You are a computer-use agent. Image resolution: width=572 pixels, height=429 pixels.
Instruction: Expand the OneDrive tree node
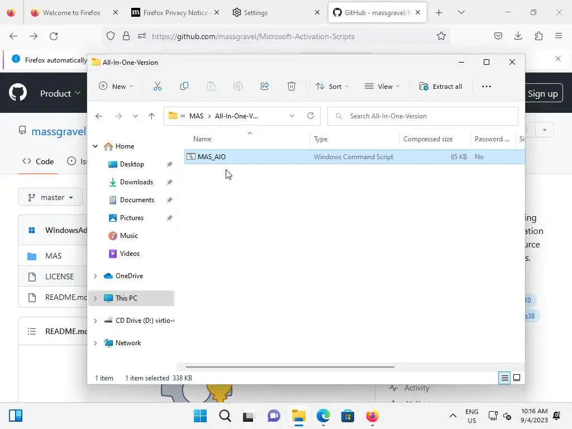pyautogui.click(x=95, y=276)
